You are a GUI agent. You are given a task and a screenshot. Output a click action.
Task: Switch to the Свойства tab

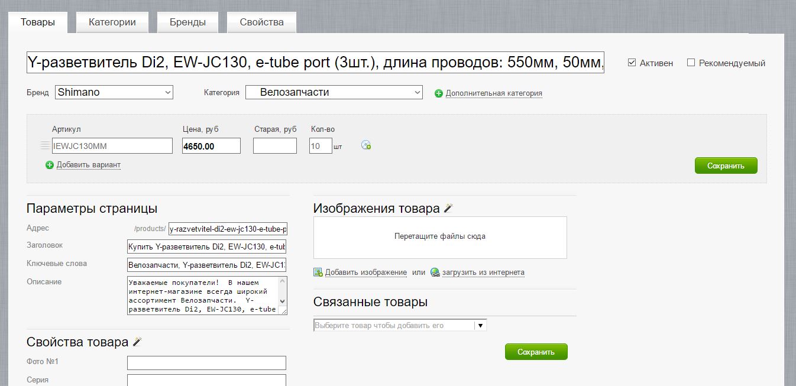click(261, 22)
